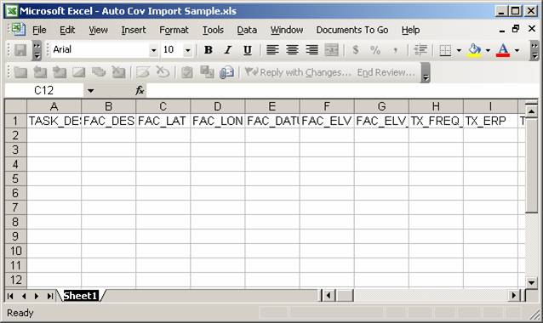The width and height of the screenshot is (543, 323).
Task: Apply cell Borders icon
Action: [x=445, y=50]
